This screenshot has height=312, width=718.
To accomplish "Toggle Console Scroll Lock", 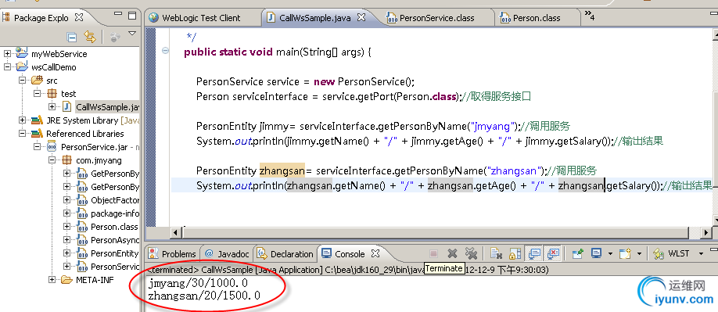I will point(515,253).
